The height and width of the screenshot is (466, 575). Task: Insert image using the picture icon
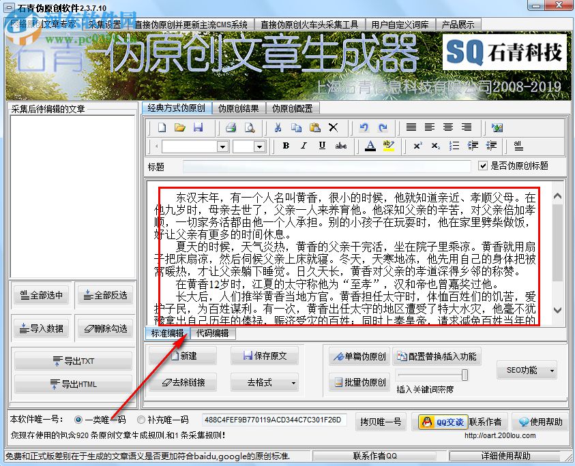coord(497,127)
